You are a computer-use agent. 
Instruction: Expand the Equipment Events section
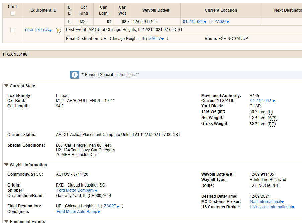(6, 221)
